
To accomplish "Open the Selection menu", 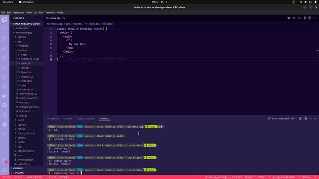I will pos(19,12).
